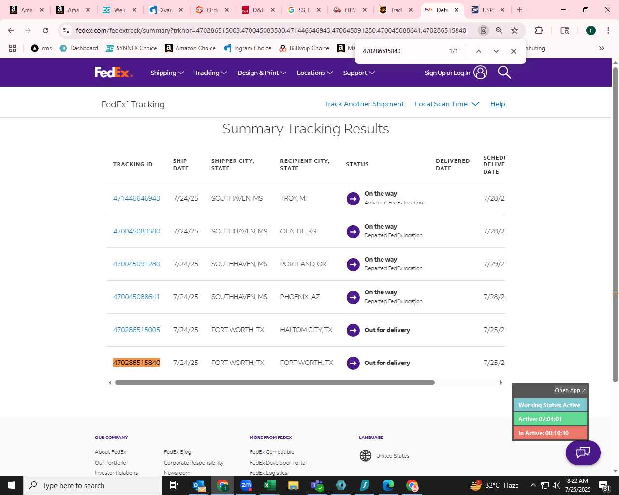Screen dimensions: 619x495
Task: Go to next find match
Action: (x=496, y=51)
